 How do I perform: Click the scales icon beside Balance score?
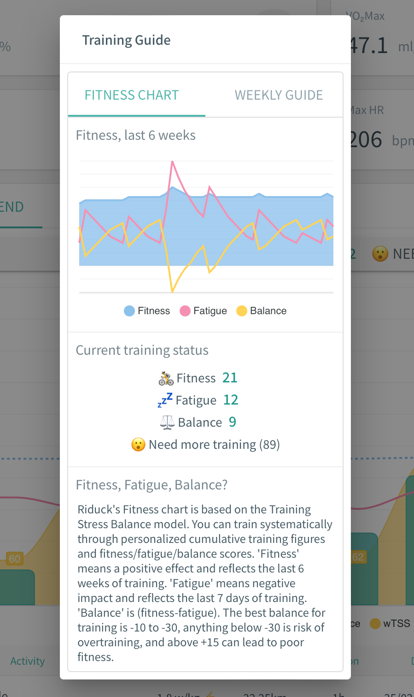pos(167,422)
